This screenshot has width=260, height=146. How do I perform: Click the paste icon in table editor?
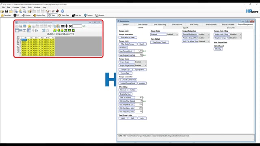tap(58, 26)
